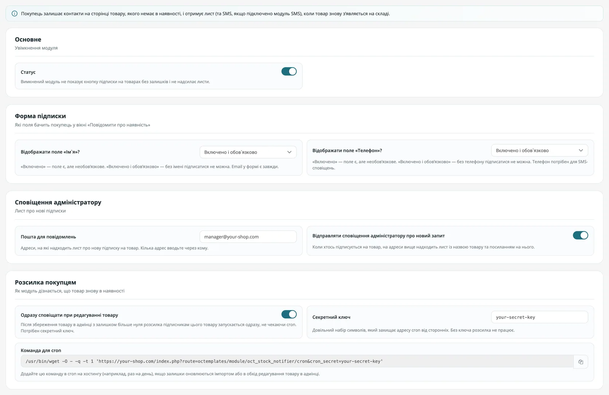This screenshot has width=609, height=395.
Task: Click the info notice text starting «Покупець залишає контакти»
Action: [x=206, y=14]
